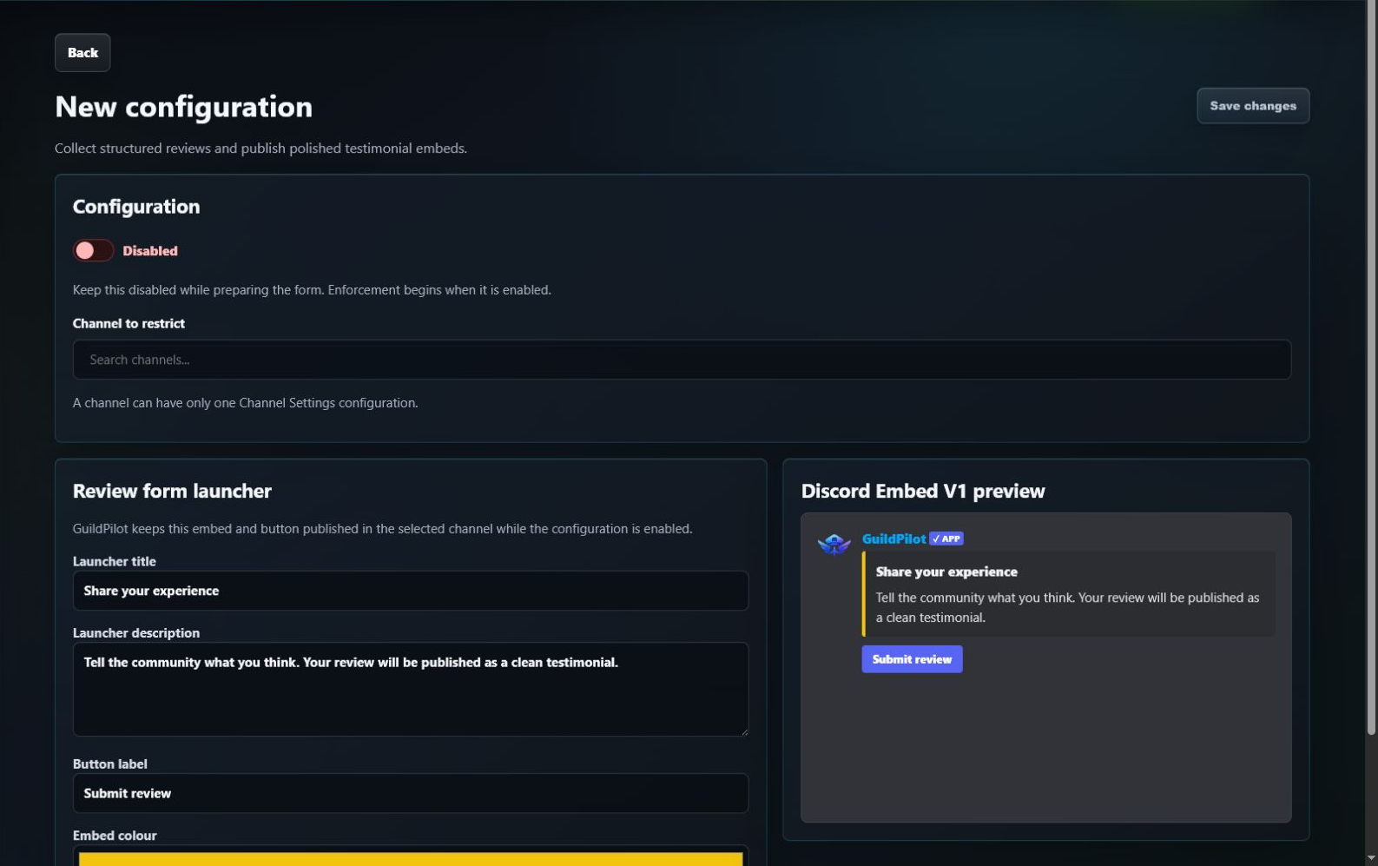Click Submit review button in preview

pyautogui.click(x=912, y=659)
